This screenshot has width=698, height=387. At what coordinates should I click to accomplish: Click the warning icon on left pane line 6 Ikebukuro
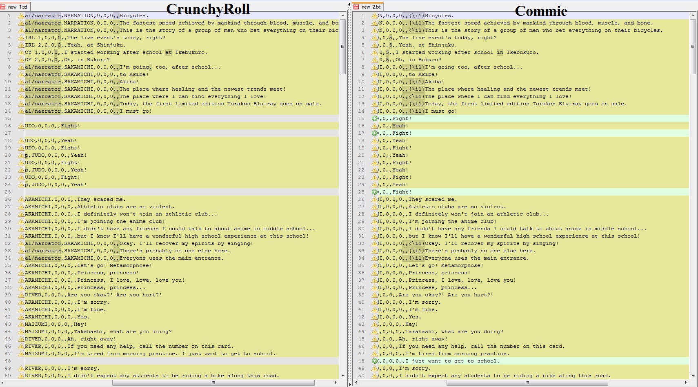(21, 52)
